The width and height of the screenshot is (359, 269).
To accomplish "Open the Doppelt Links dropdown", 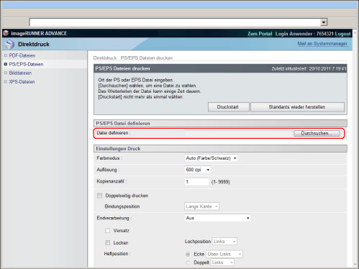I will pyautogui.click(x=222, y=263).
